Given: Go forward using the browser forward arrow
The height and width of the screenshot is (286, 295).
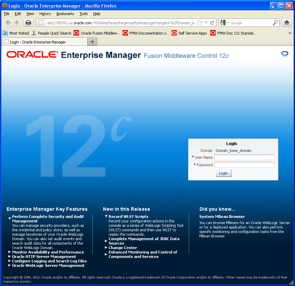Looking at the screenshot, I should pyautogui.click(x=17, y=23).
